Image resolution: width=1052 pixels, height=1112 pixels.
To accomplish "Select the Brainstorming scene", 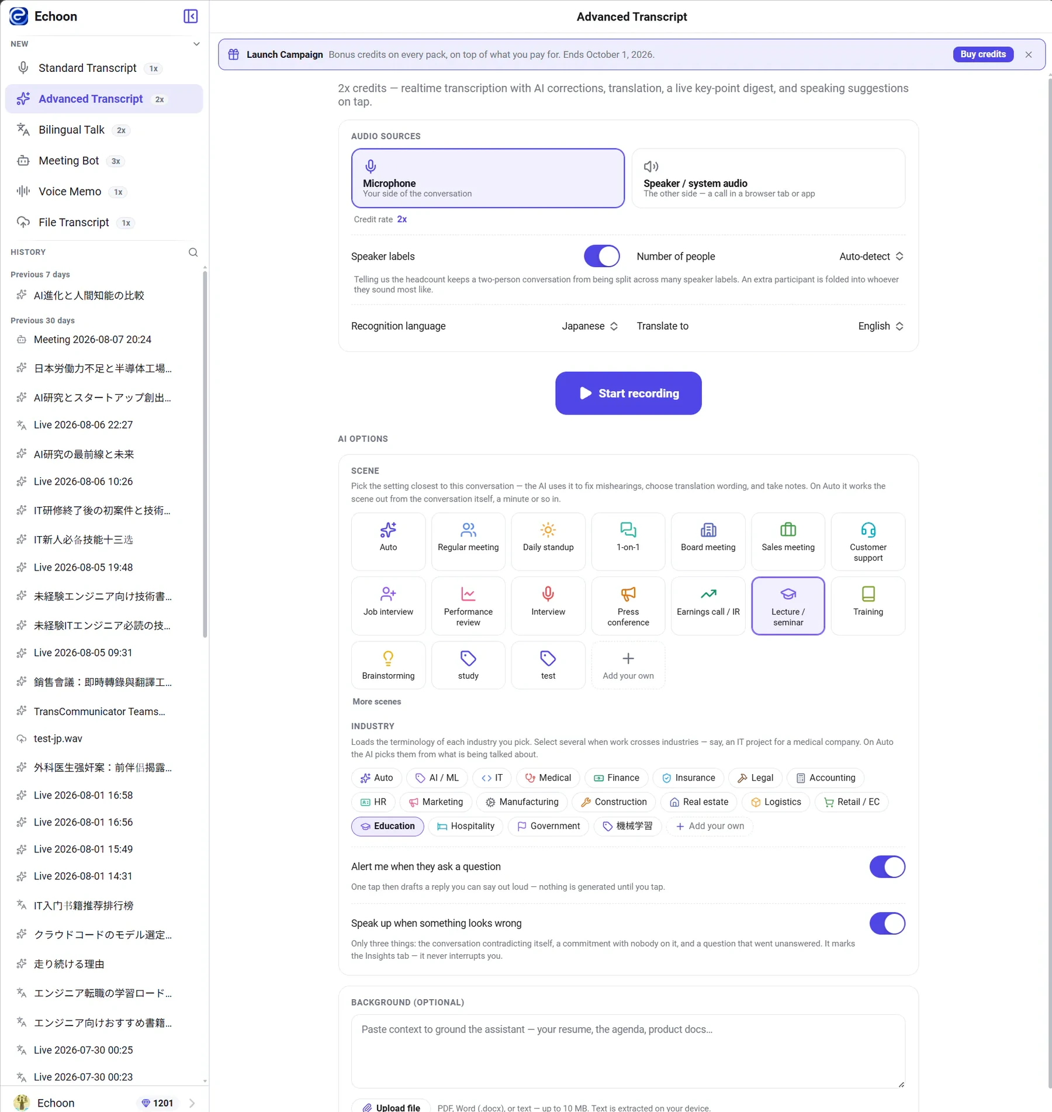I will click(388, 665).
